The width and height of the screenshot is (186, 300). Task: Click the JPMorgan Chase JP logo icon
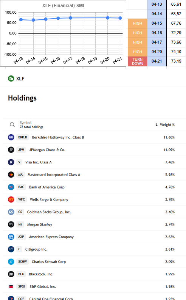(x=11, y=149)
